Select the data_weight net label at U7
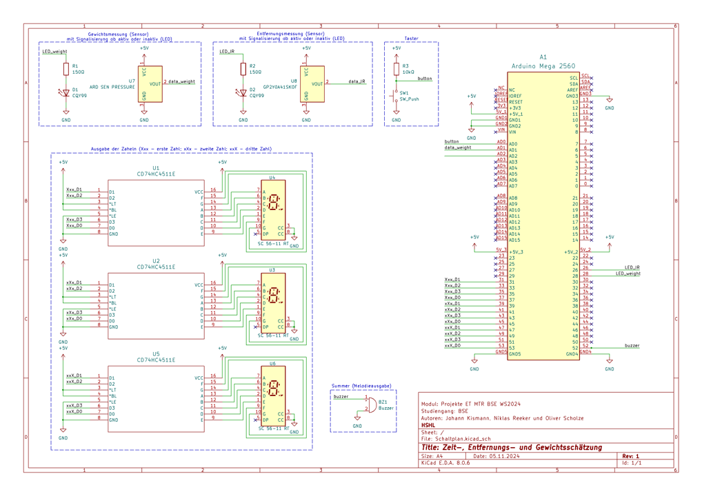702x496 pixels. pos(181,81)
